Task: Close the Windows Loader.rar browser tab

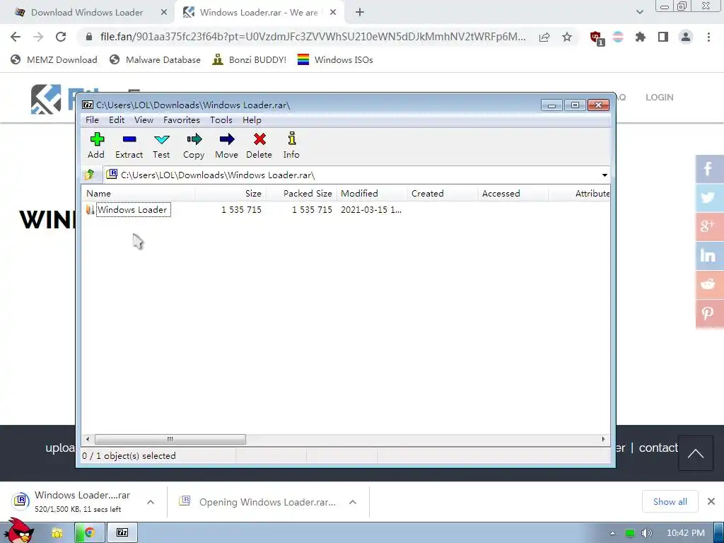Action: pyautogui.click(x=333, y=13)
